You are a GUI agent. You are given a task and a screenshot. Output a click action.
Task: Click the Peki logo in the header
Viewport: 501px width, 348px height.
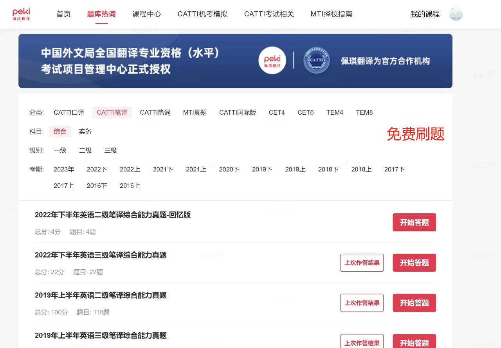coord(21,14)
